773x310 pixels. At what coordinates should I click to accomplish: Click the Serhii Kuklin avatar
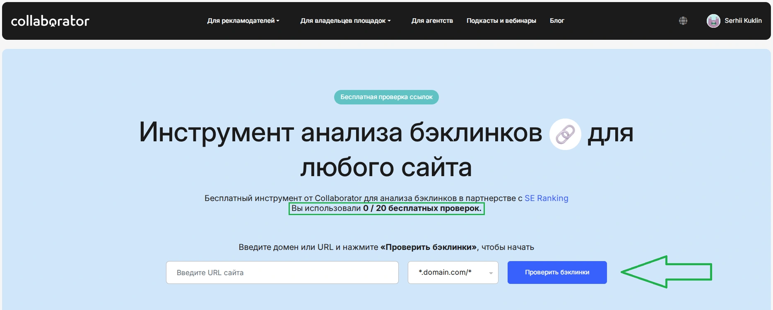pyautogui.click(x=713, y=21)
